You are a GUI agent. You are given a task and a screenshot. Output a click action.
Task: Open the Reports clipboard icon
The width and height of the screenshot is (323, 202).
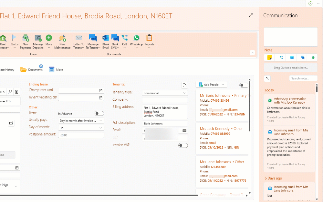pyautogui.click(x=149, y=38)
